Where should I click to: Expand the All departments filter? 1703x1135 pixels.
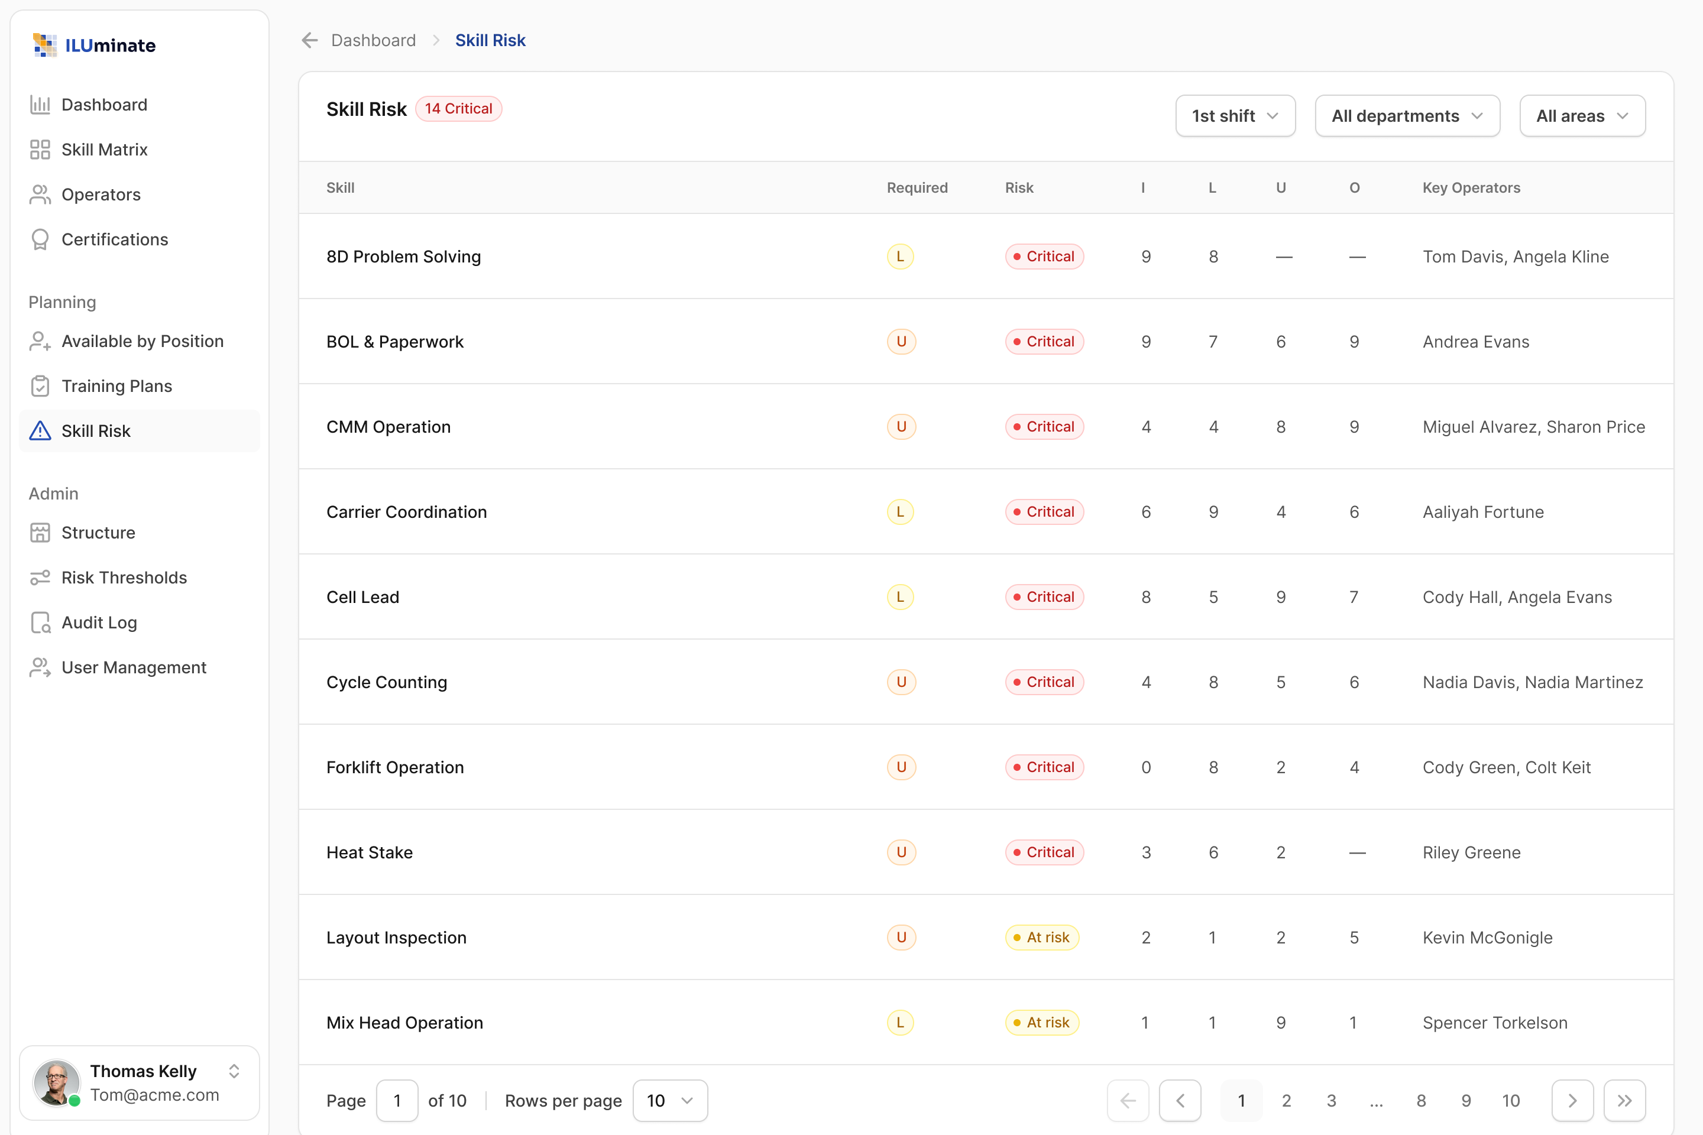tap(1407, 116)
